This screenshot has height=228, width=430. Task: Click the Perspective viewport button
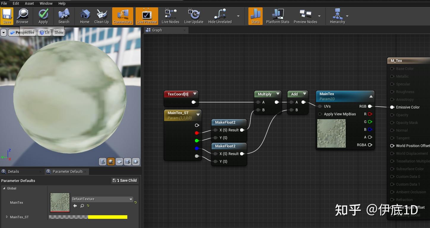click(x=22, y=33)
